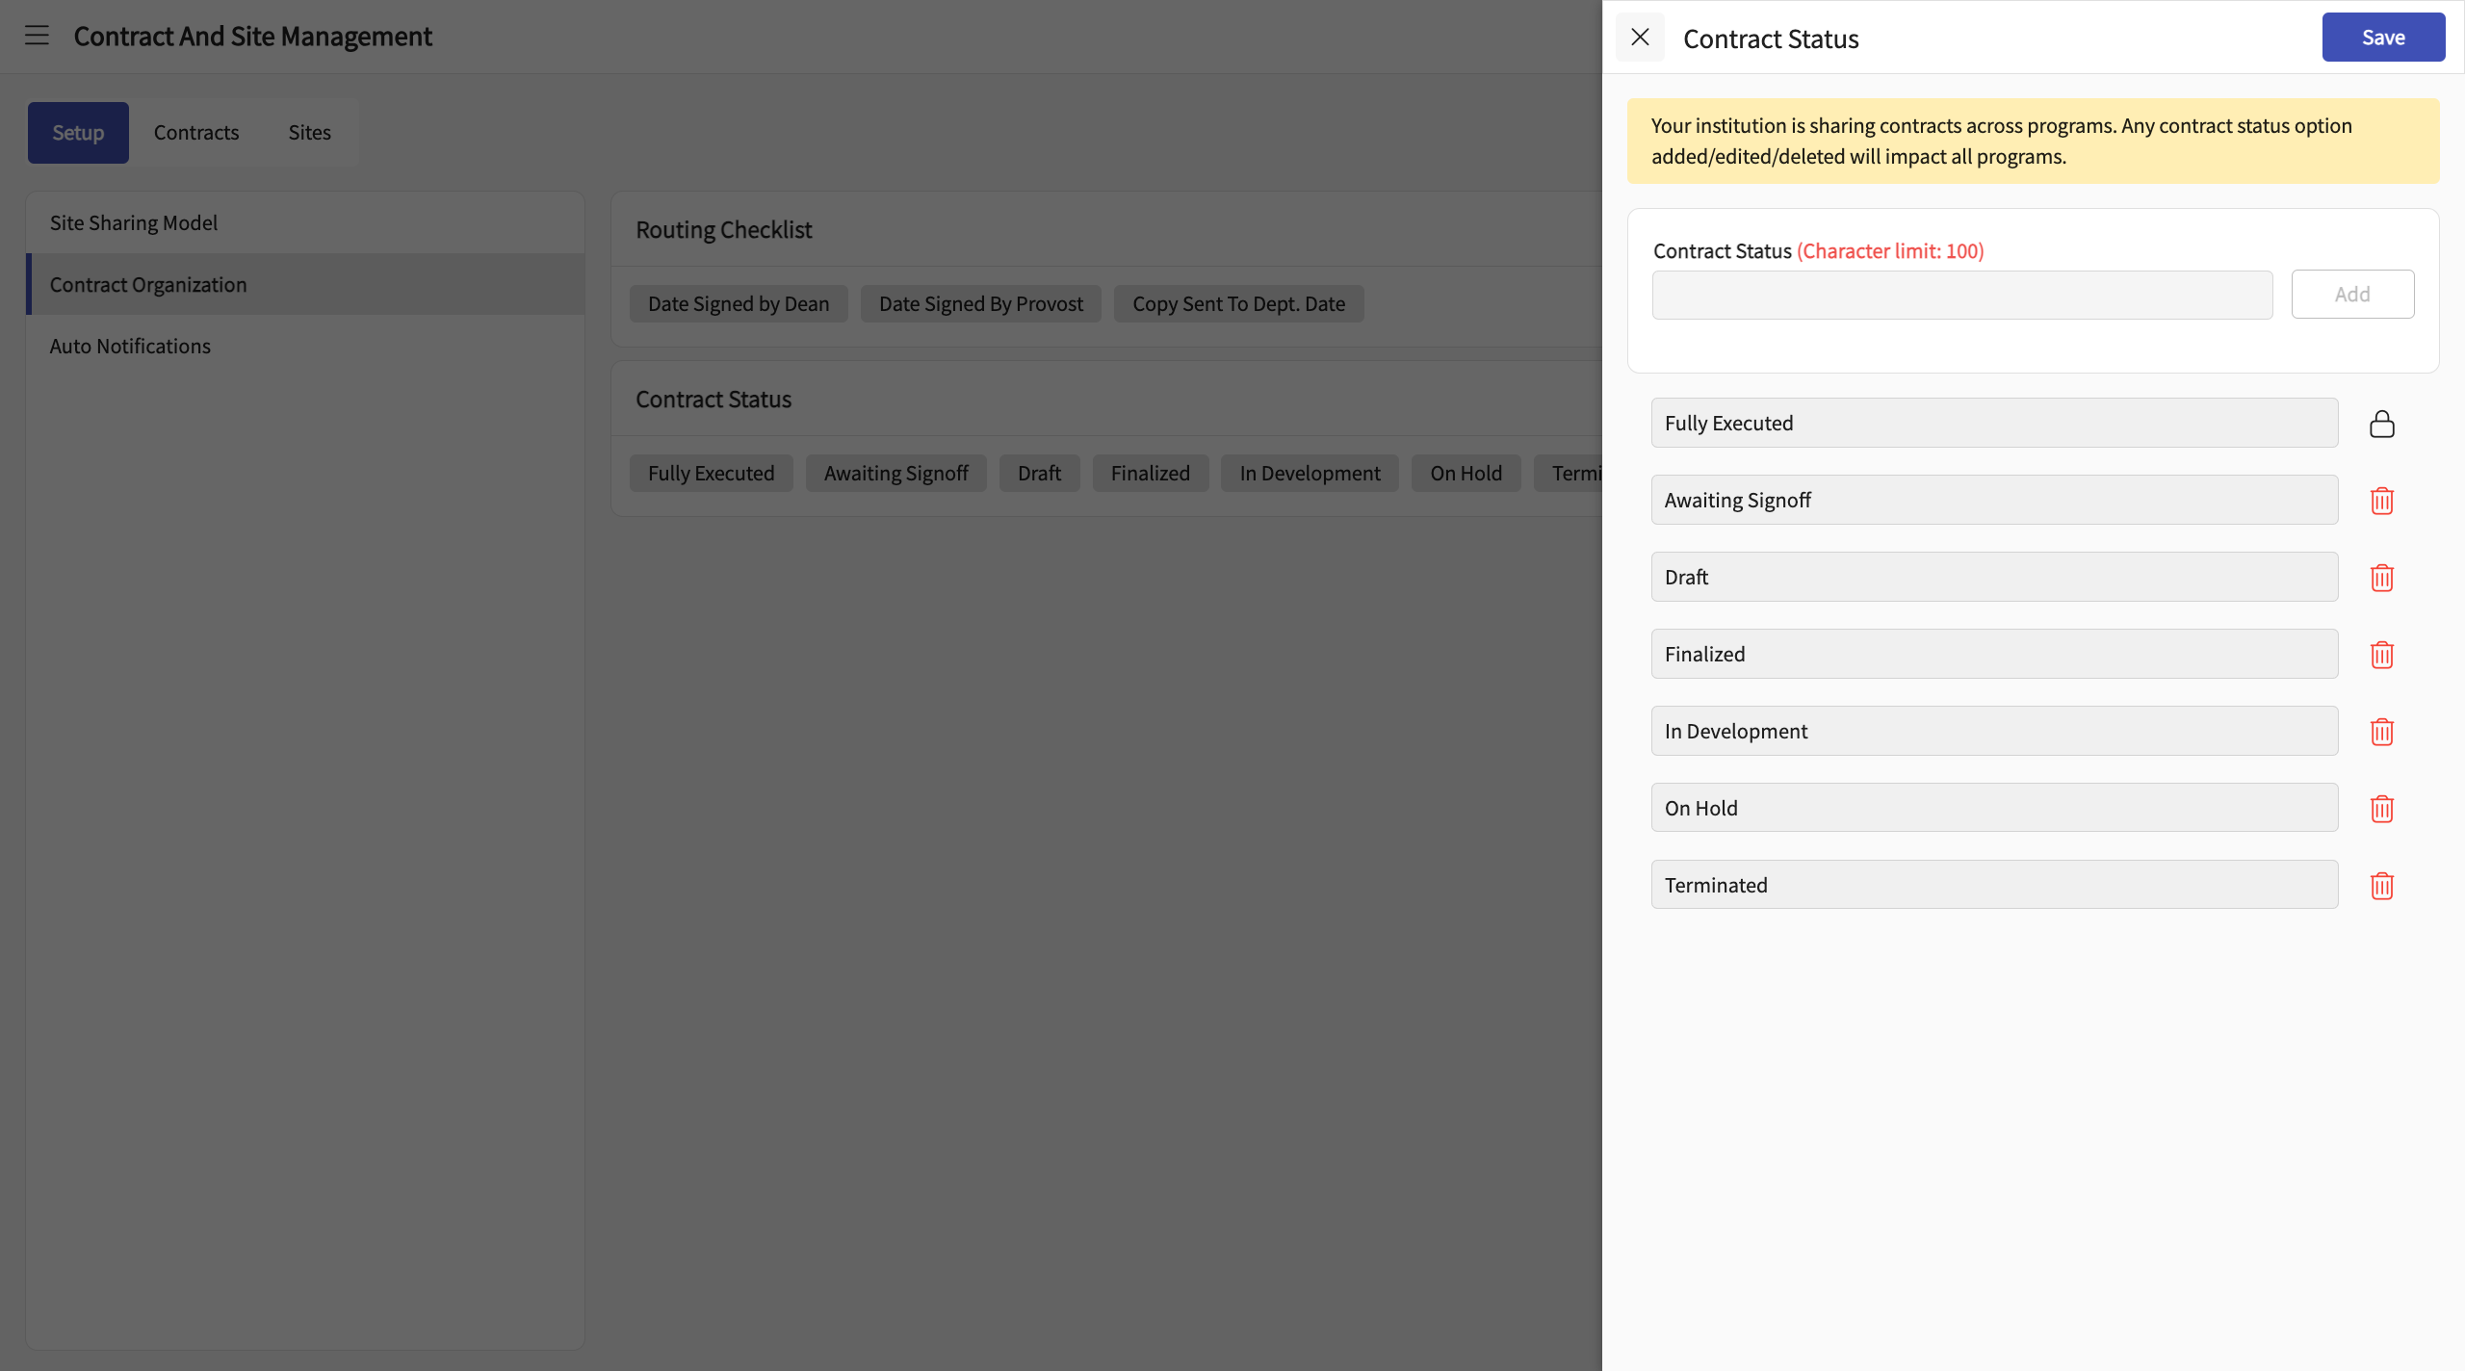This screenshot has width=2465, height=1371.
Task: Open the Sites tab
Action: pyautogui.click(x=309, y=133)
